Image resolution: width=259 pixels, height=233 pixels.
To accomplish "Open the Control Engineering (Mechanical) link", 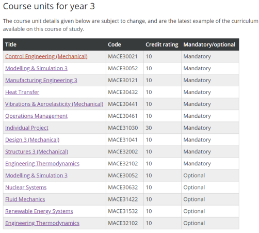I will point(46,56).
